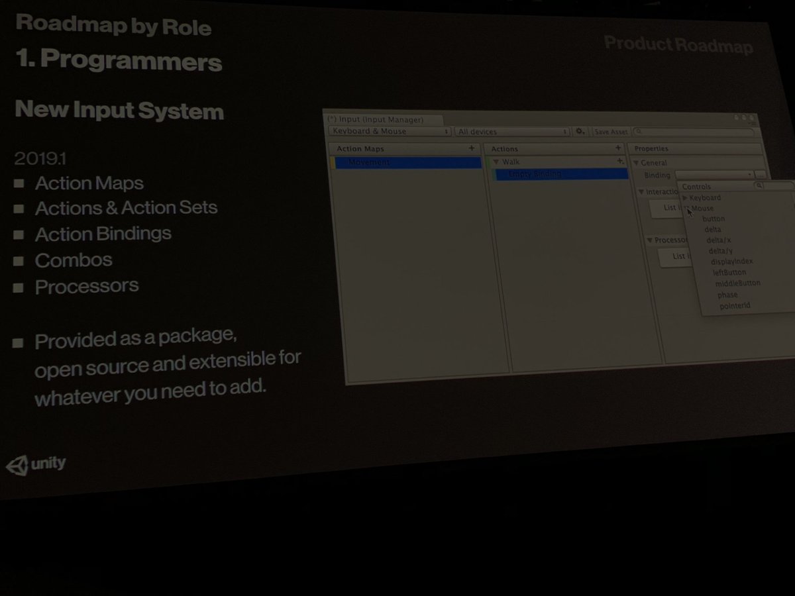
Task: Collapse the Interactions section
Action: [x=641, y=192]
